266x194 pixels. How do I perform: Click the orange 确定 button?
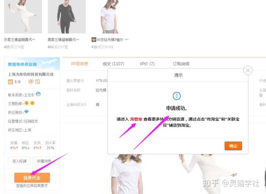(233, 146)
